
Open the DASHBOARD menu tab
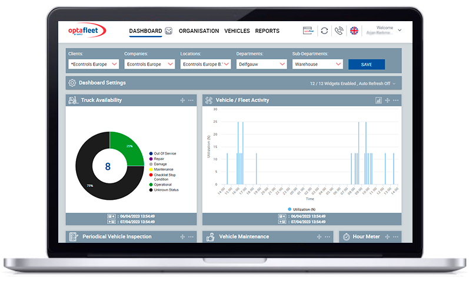(x=145, y=31)
